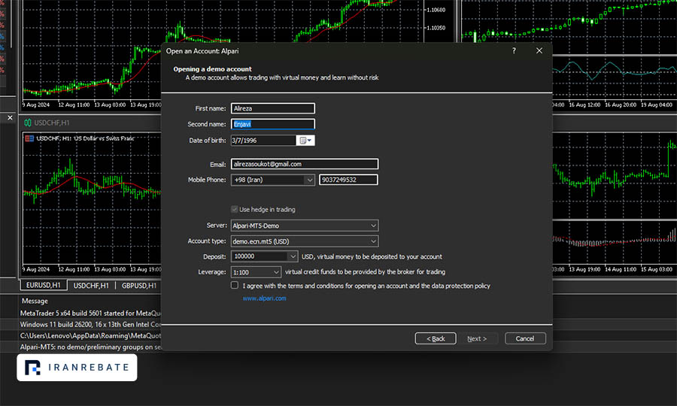Edit the Second name field
The height and width of the screenshot is (406, 677).
coord(273,124)
